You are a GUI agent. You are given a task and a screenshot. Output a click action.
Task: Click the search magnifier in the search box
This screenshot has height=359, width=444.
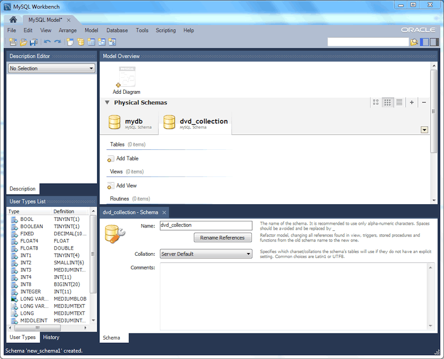pyautogui.click(x=414, y=42)
